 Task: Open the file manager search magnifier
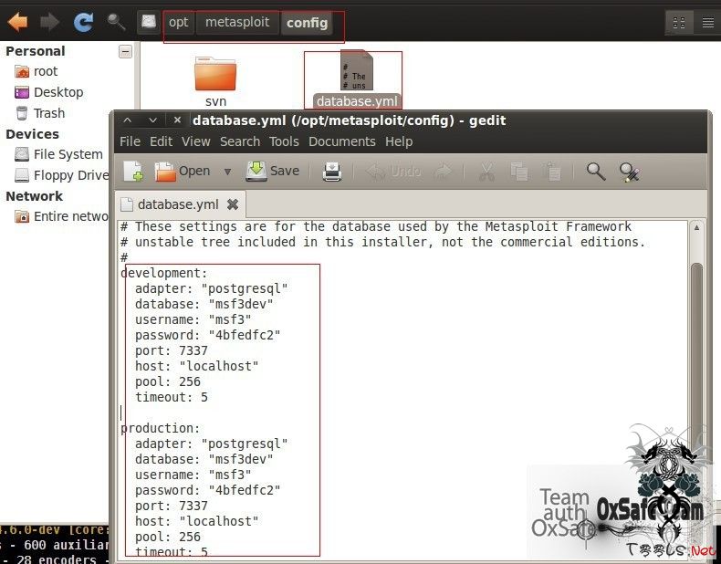(116, 22)
